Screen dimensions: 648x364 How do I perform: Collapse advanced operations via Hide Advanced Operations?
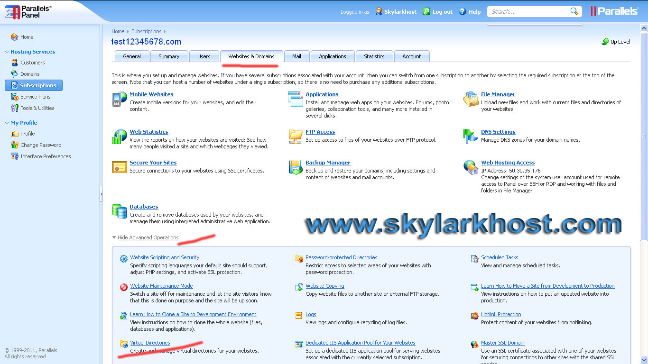tap(148, 237)
